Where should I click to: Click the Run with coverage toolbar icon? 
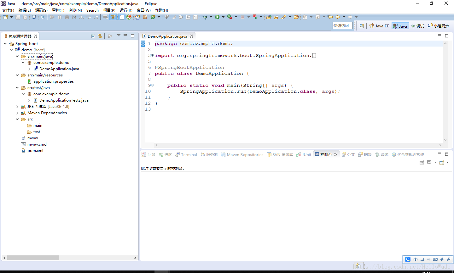(230, 17)
